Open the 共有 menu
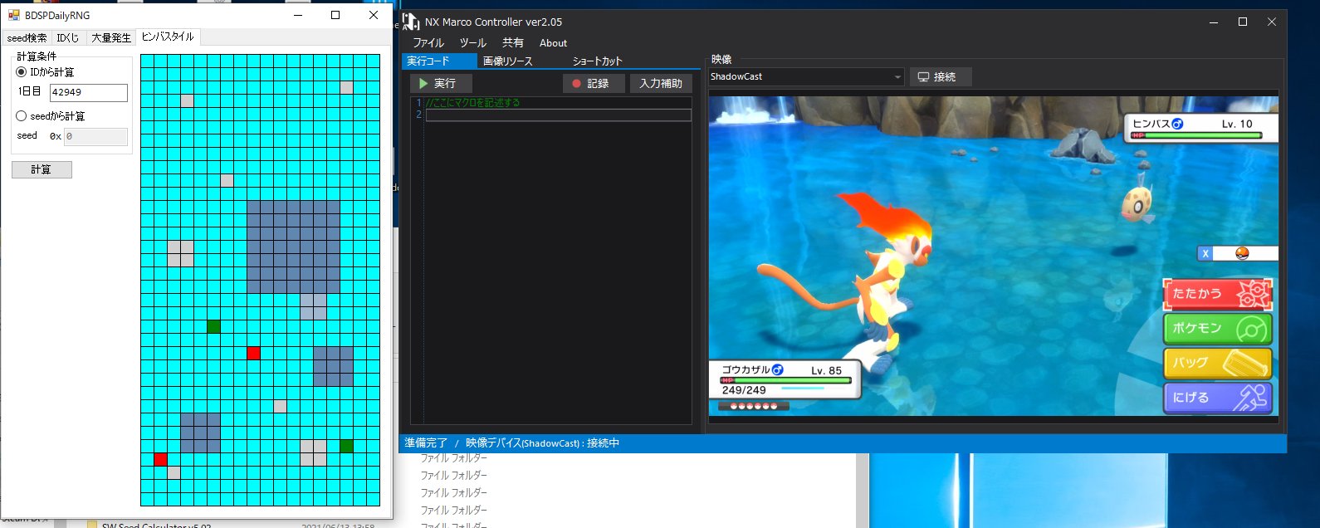1320x528 pixels. pyautogui.click(x=513, y=43)
